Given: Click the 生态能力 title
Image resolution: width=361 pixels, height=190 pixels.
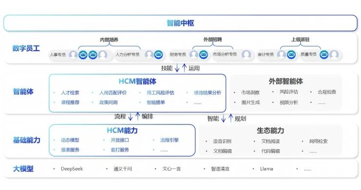Looking at the screenshot, I should click(270, 131).
